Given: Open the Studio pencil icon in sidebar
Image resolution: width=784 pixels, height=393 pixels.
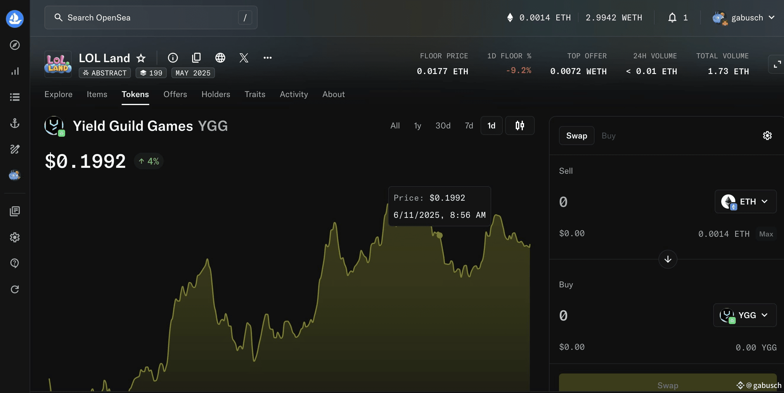Looking at the screenshot, I should click(x=15, y=149).
